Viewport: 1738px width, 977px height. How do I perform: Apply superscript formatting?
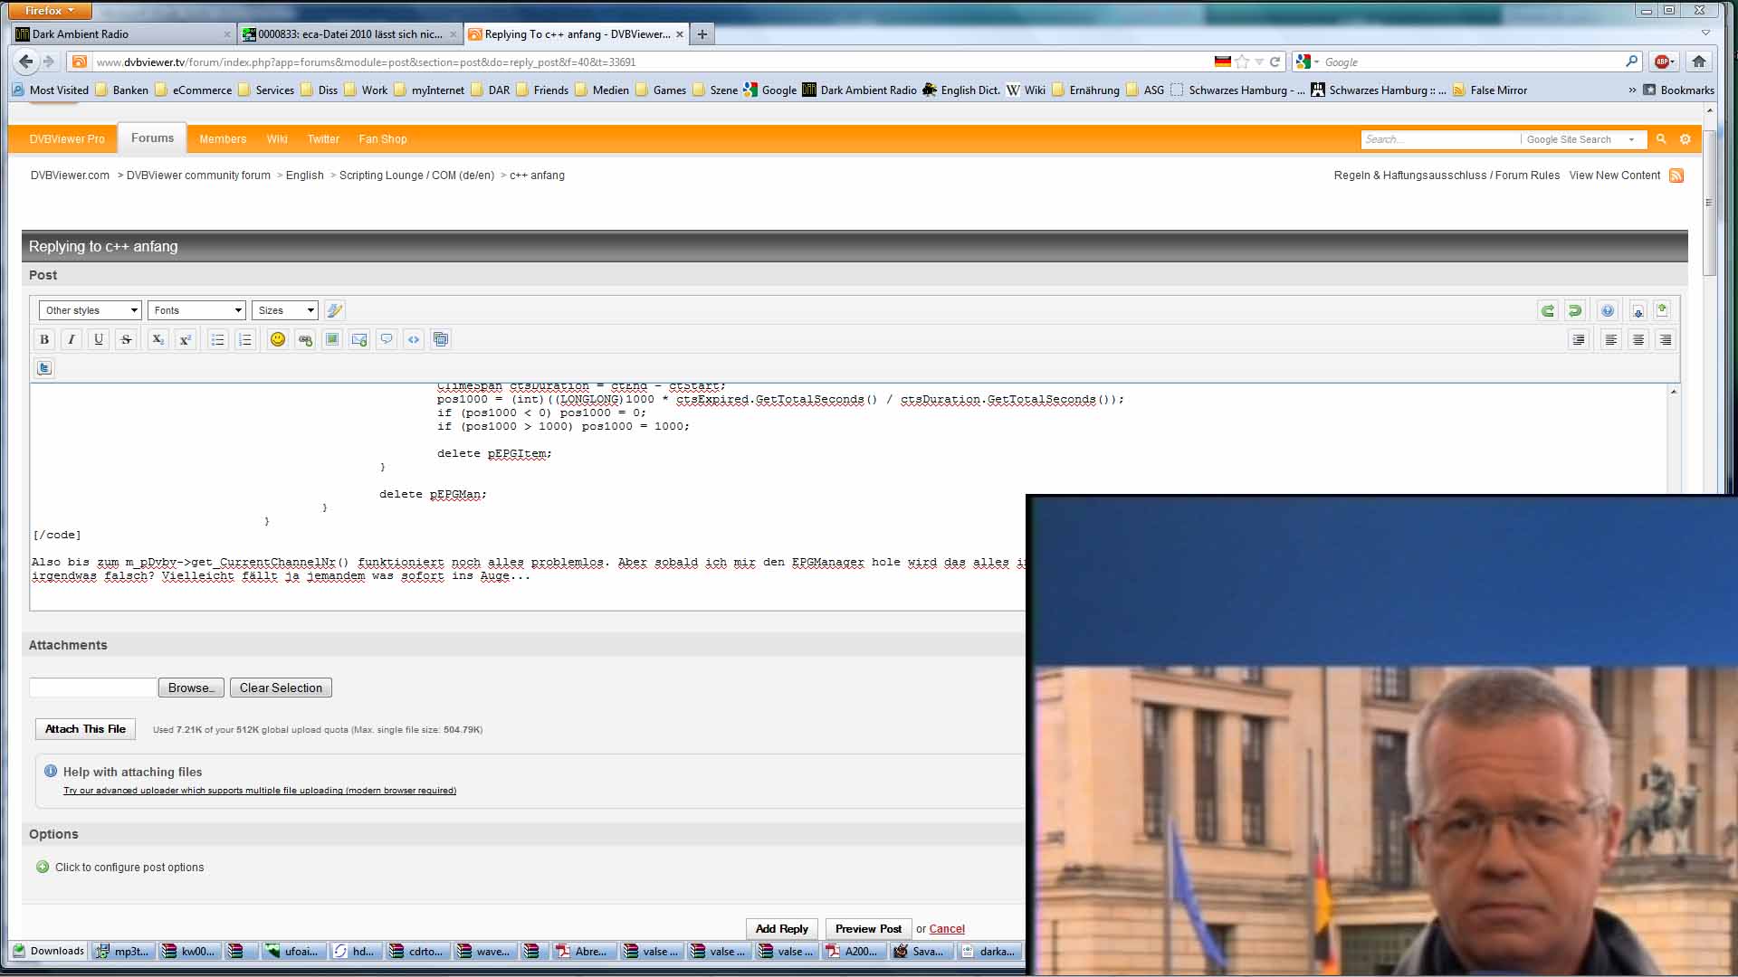coord(185,339)
